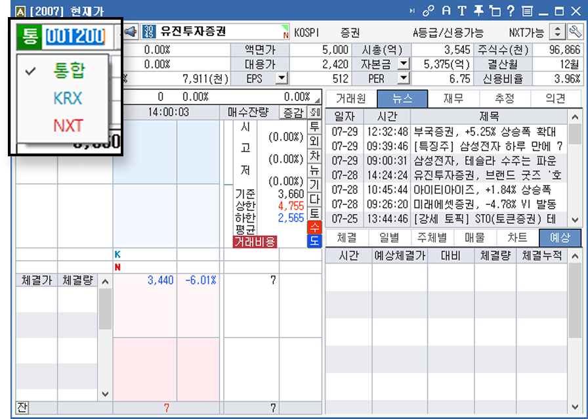
Task: Click the blue 도 sell button
Action: click(x=314, y=241)
